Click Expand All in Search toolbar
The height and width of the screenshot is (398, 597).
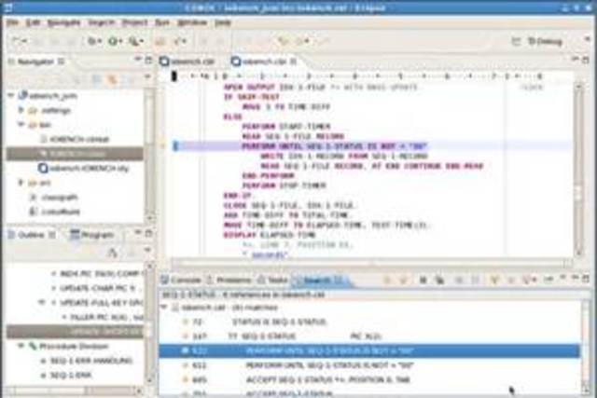(459, 281)
